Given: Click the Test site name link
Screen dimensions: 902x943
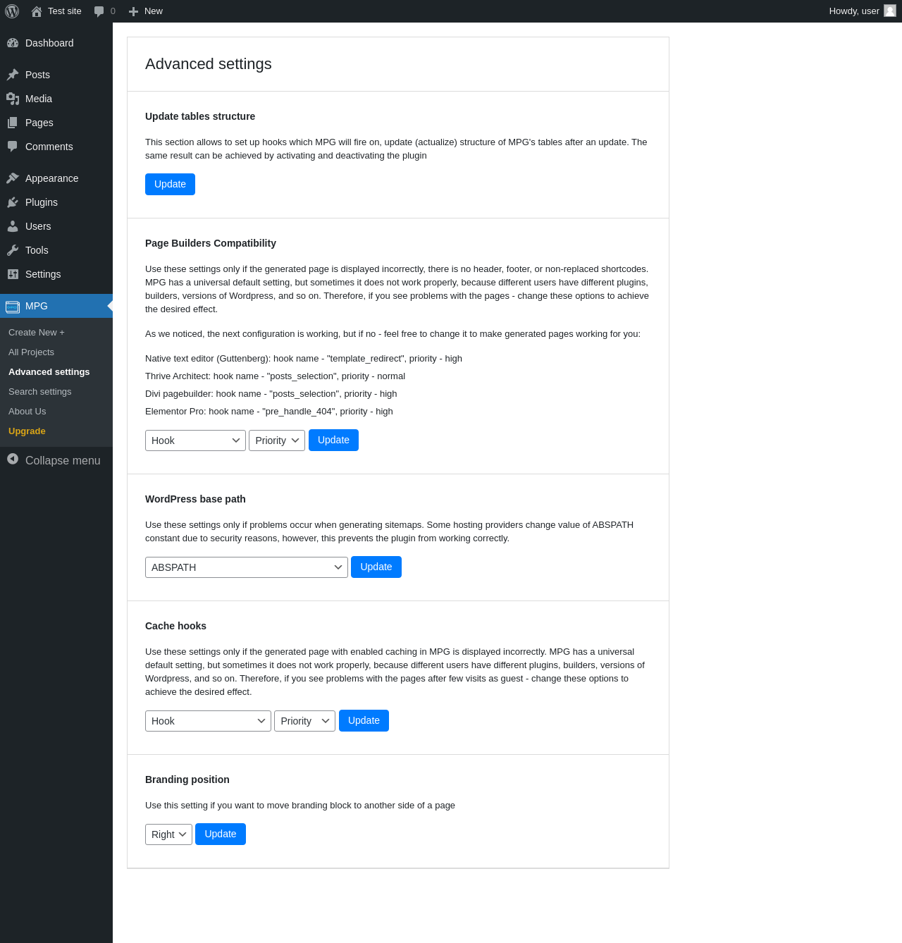Looking at the screenshot, I should 65,11.
